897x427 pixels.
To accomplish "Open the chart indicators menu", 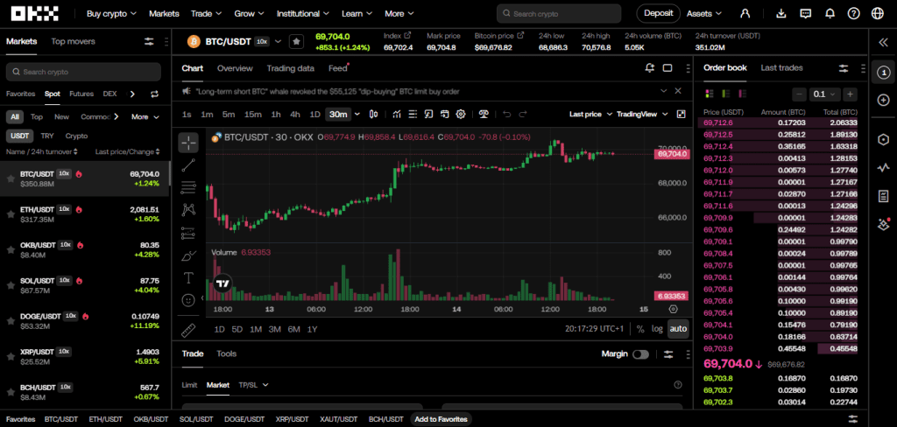I will click(x=397, y=115).
